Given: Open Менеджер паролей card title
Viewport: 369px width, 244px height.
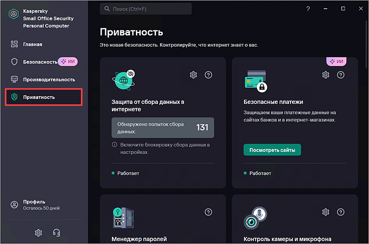Looking at the screenshot, I should point(139,239).
